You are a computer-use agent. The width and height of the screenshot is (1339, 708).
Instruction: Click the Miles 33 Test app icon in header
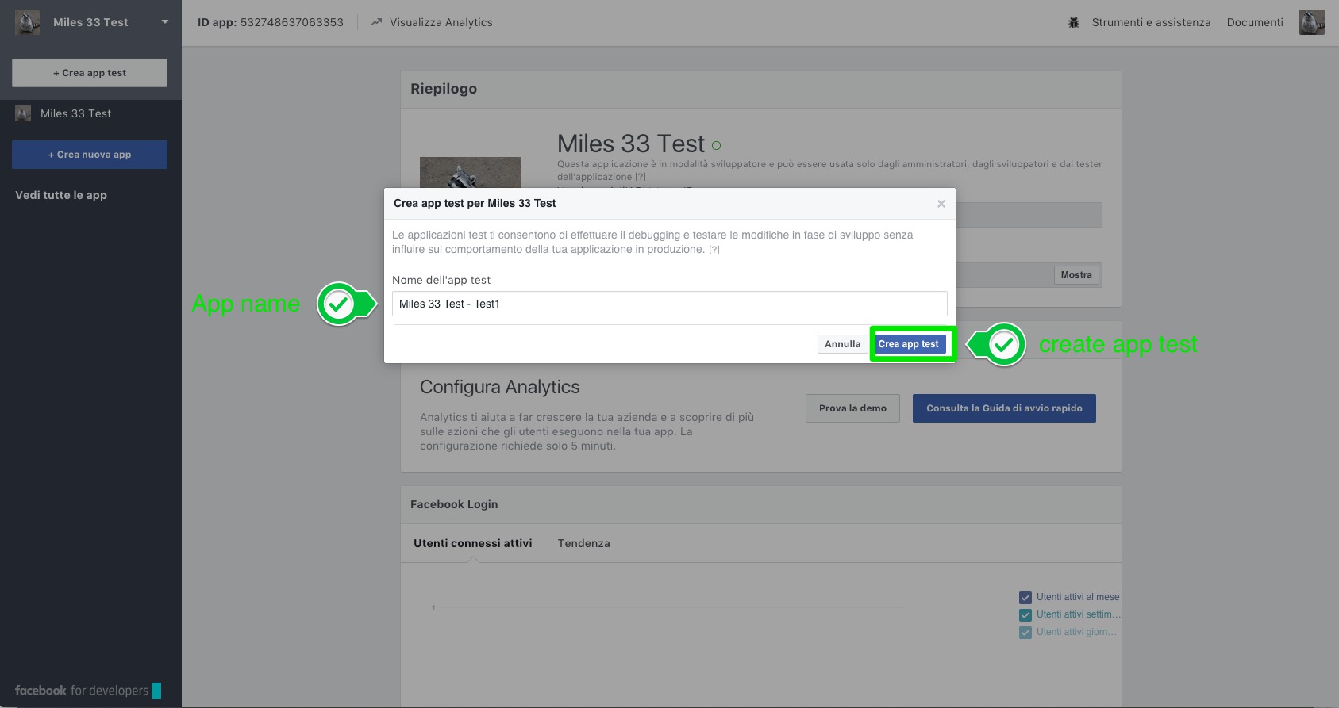(28, 22)
